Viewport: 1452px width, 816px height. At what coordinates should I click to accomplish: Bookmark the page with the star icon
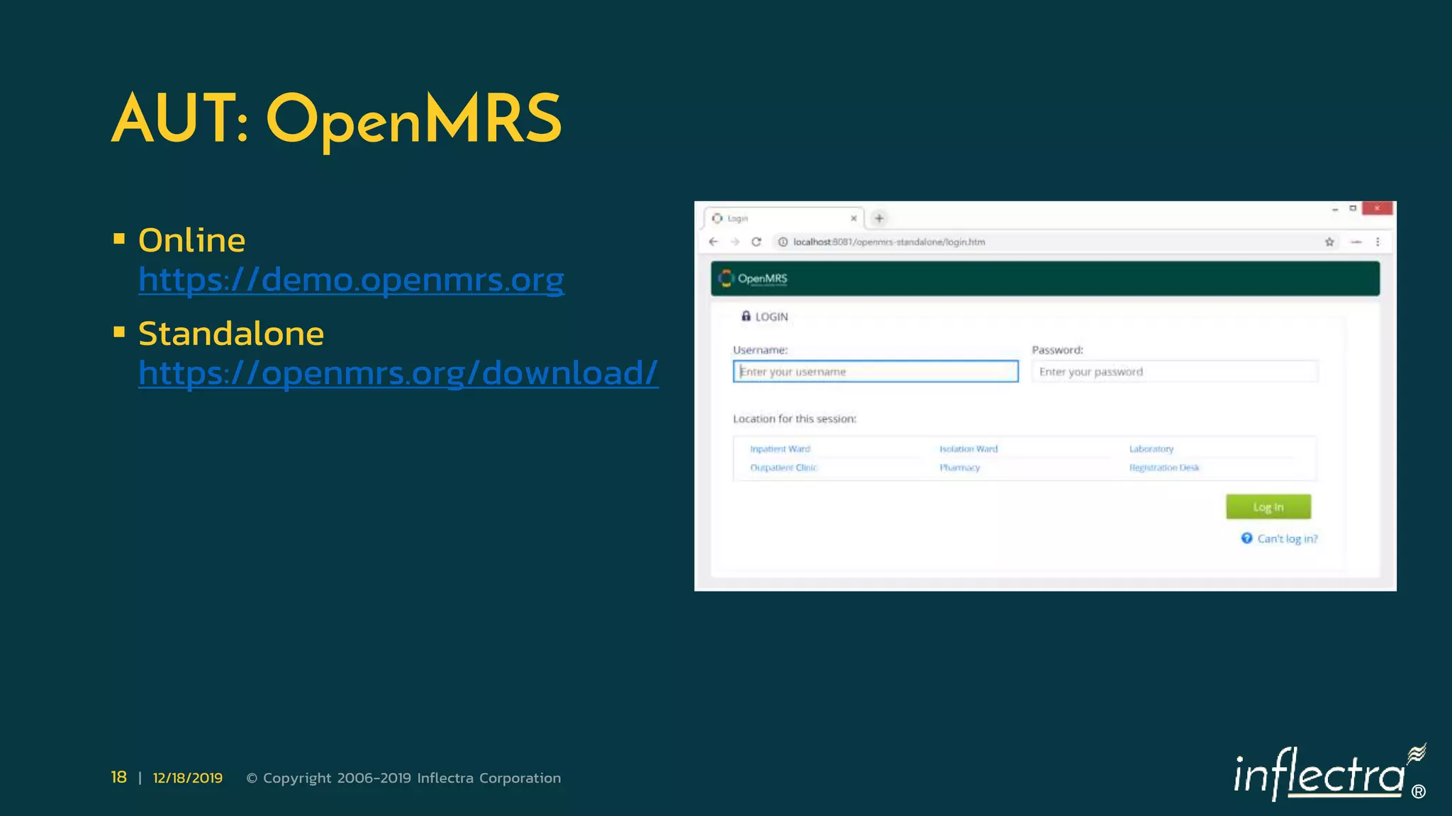click(1329, 242)
